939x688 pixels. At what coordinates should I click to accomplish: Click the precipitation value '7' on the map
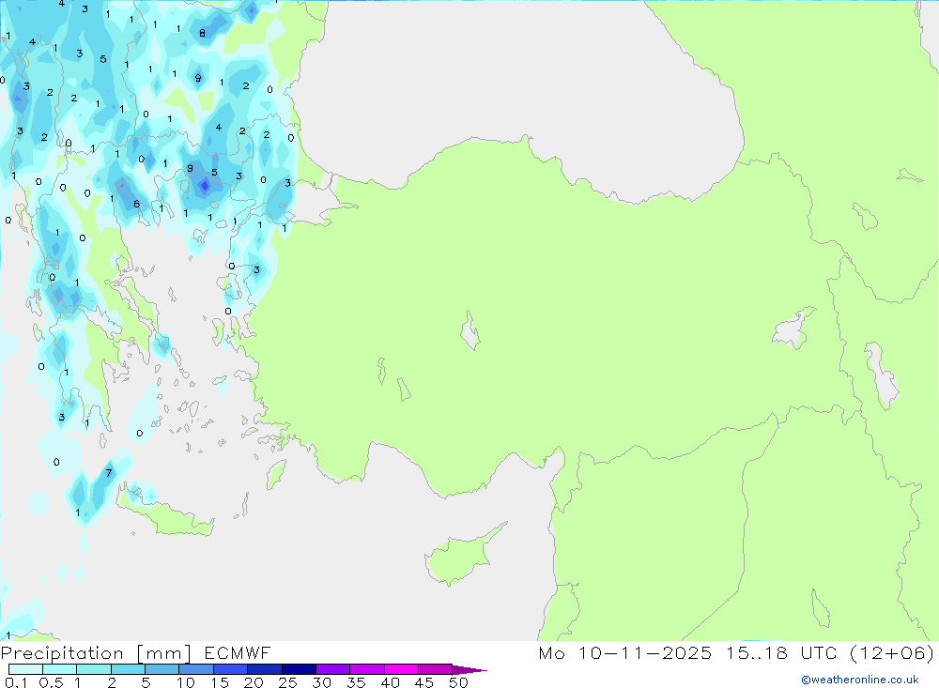[108, 473]
